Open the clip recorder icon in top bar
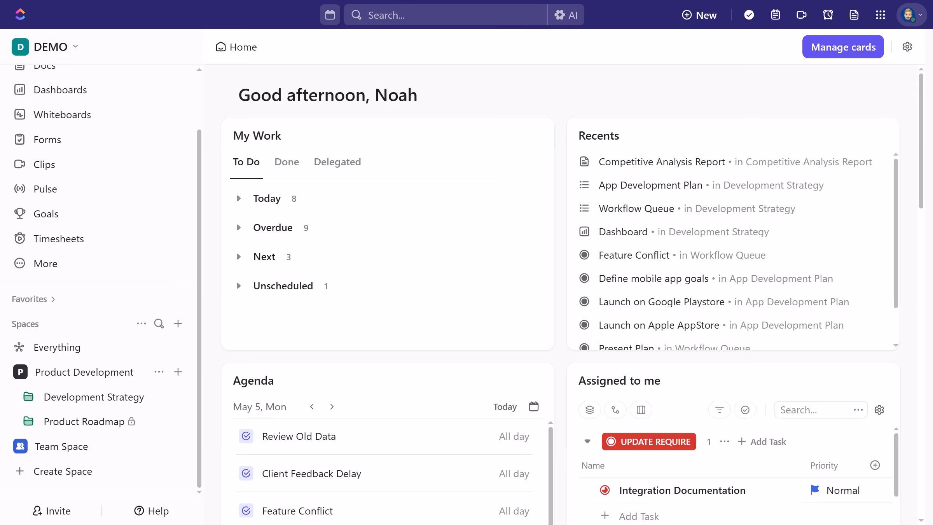Image resolution: width=933 pixels, height=525 pixels. coord(802,15)
